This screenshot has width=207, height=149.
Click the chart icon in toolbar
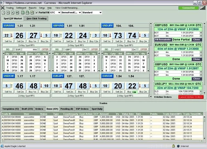[32, 13]
